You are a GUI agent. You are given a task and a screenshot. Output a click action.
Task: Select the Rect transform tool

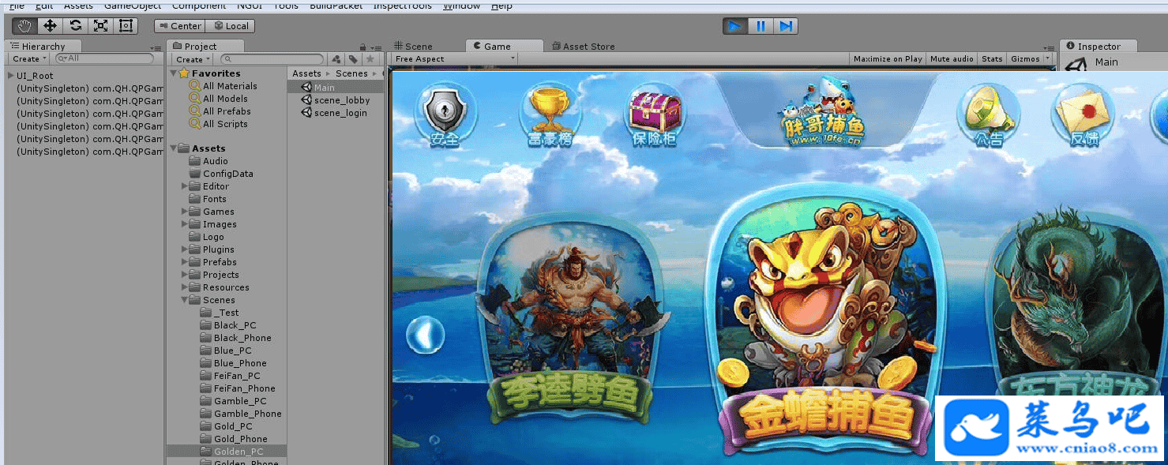(x=126, y=25)
